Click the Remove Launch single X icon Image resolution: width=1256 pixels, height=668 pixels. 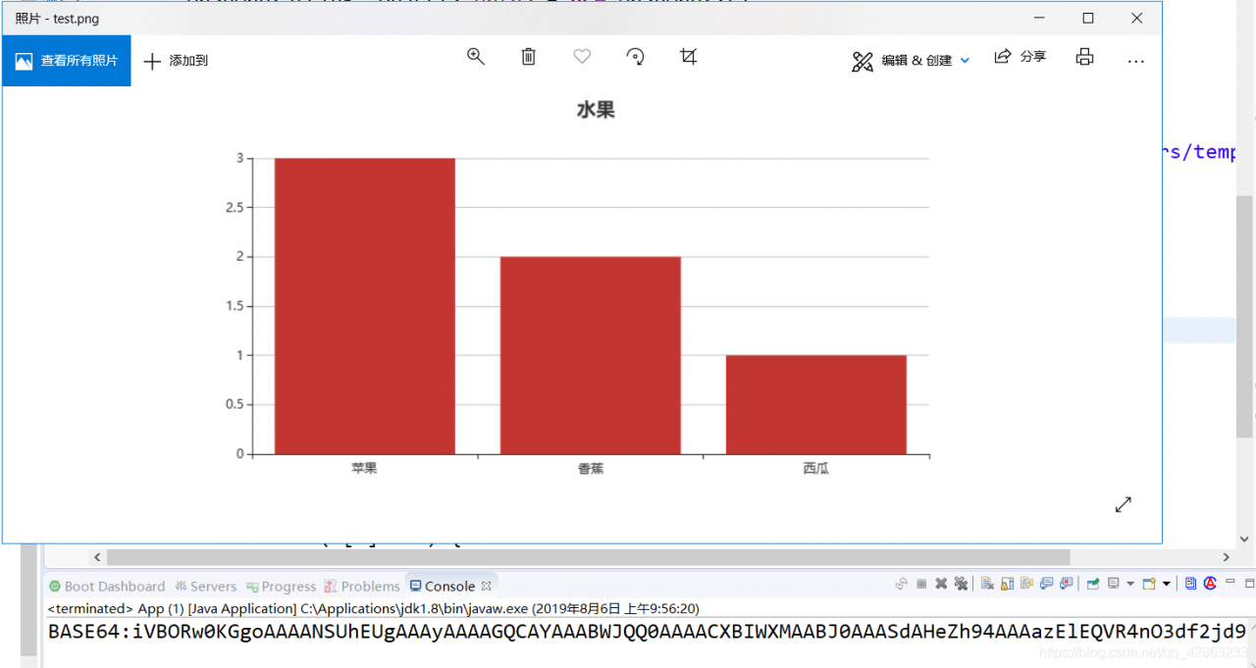click(x=941, y=584)
